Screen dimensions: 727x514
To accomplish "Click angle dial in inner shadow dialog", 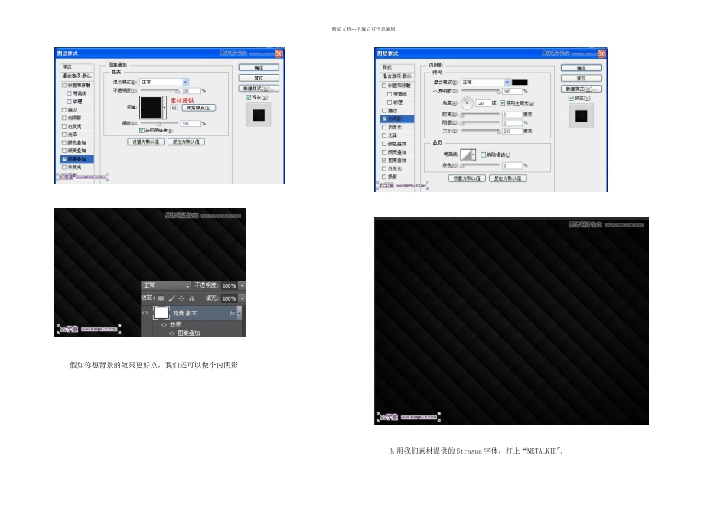I will click(x=467, y=103).
